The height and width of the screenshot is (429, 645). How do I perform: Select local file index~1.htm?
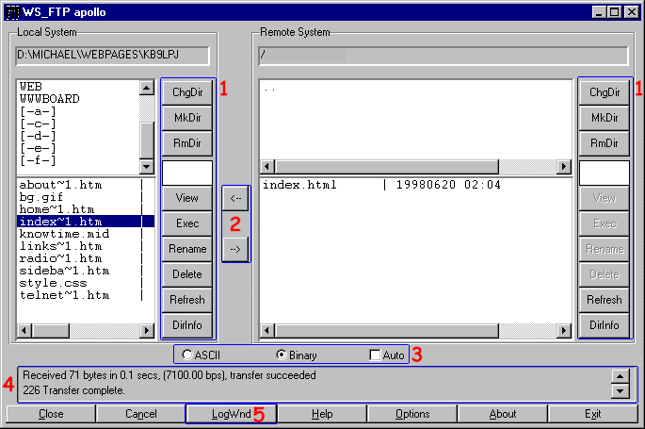click(86, 222)
